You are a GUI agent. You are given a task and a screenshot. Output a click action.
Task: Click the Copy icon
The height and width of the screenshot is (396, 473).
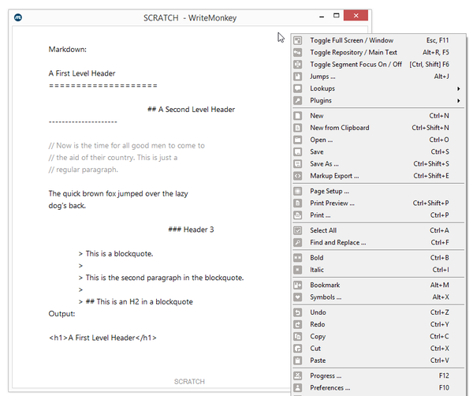tap(298, 337)
